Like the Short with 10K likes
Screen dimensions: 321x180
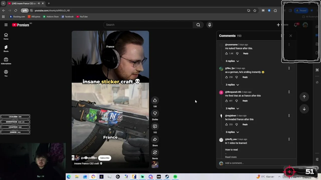pos(155,100)
